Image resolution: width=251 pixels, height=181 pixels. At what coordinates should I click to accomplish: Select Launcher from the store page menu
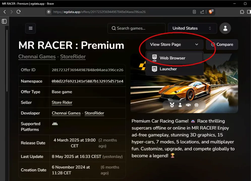tap(168, 69)
